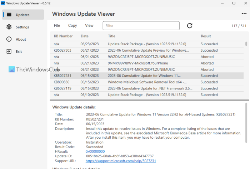The width and height of the screenshot is (250, 169).
Task: Select .NET Framework 3.5 cumulative update title
Action: coord(150,88)
